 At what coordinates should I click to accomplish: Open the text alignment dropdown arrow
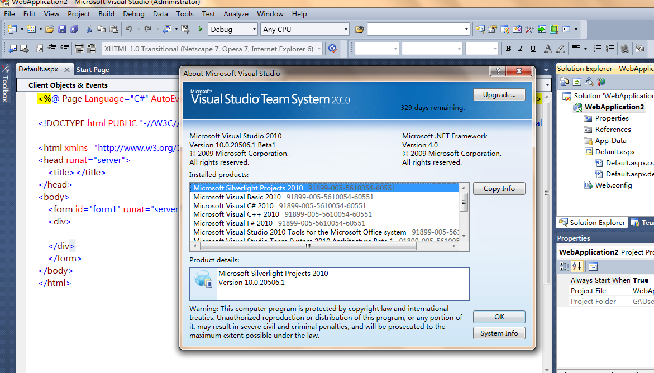pyautogui.click(x=585, y=49)
